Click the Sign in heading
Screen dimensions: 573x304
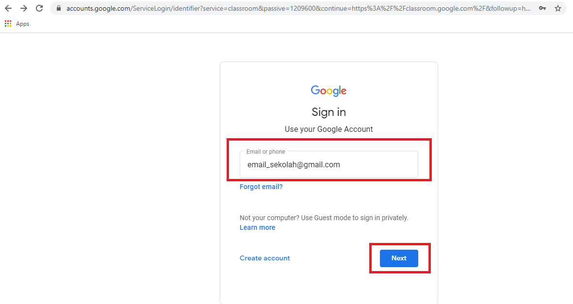click(x=328, y=112)
